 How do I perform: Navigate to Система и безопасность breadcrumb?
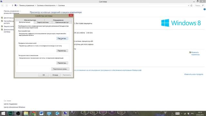coord(46,5)
